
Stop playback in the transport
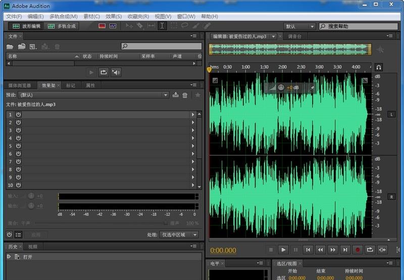(x=271, y=250)
